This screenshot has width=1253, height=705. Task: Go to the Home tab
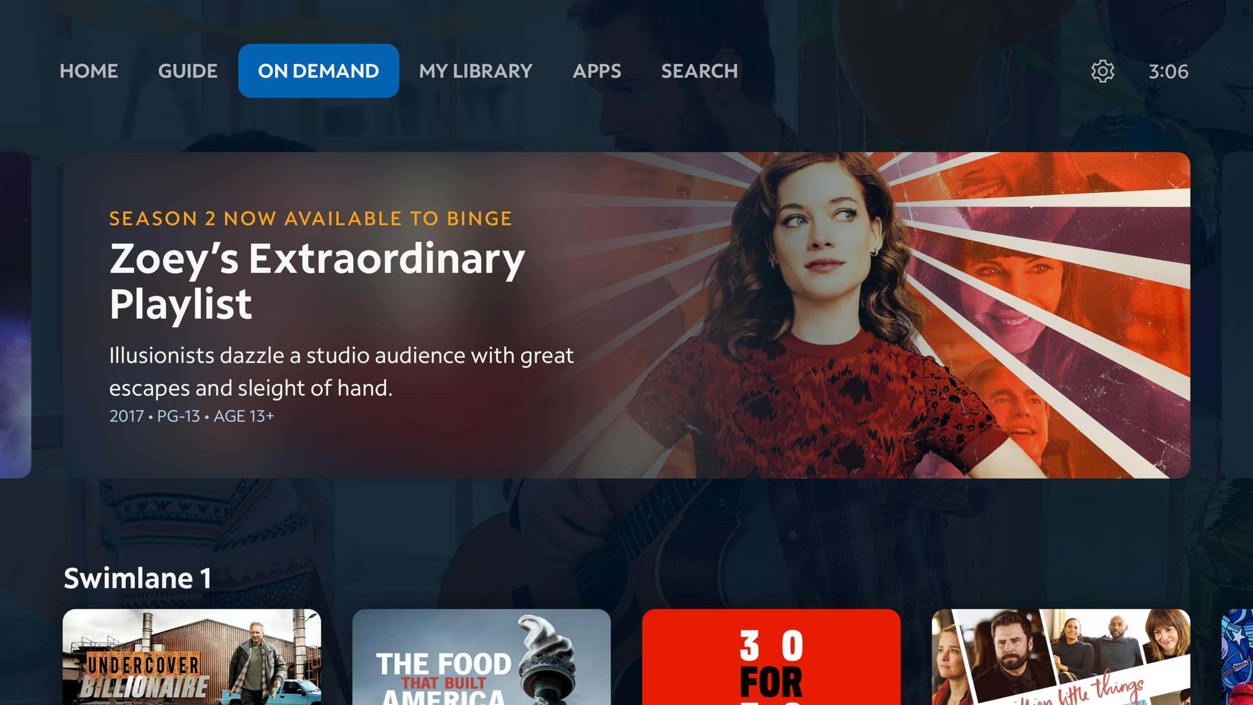pos(89,71)
